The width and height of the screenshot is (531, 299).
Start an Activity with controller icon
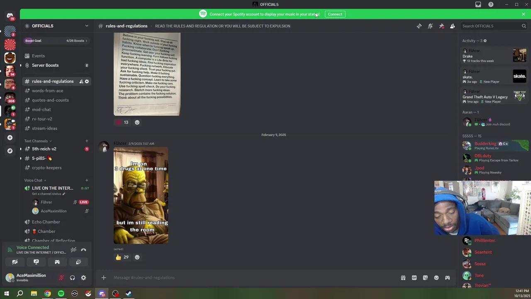click(57, 262)
